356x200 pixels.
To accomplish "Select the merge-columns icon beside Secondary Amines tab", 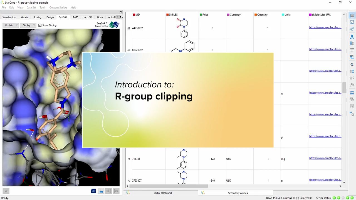I will point(203,193).
